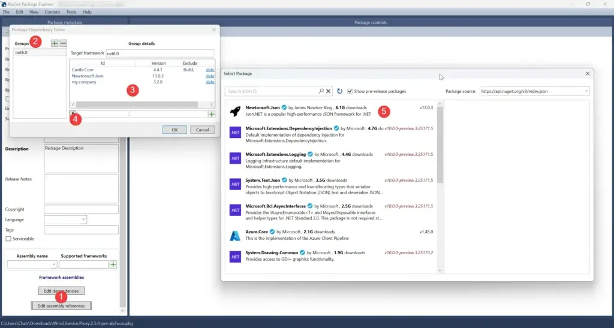The width and height of the screenshot is (614, 328).
Task: Click the Id column header
Action: coord(103,63)
